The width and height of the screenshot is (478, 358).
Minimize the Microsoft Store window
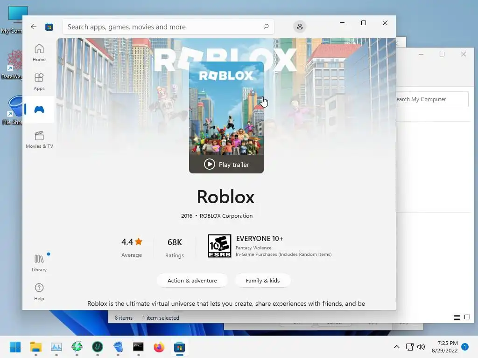point(342,23)
